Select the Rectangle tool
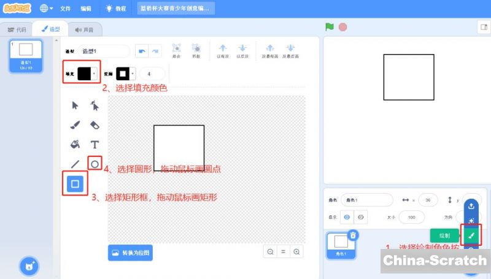Viewport: 491px width, 279px height. point(75,183)
